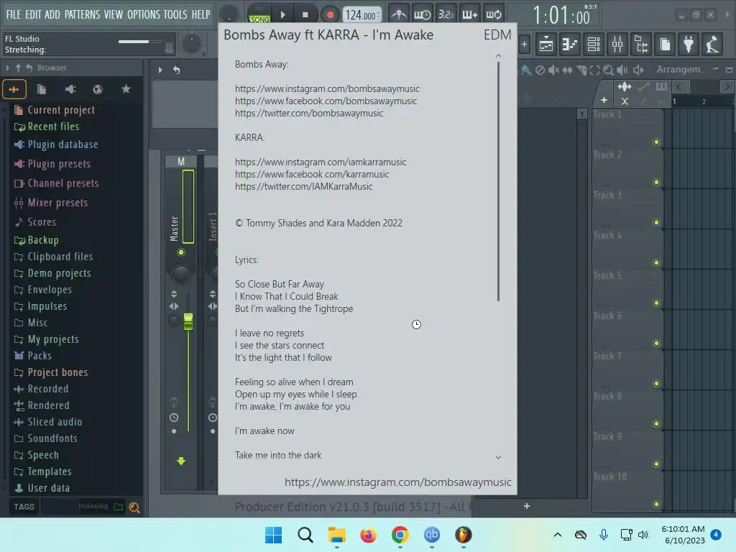Open File Explorer from the taskbar

pyautogui.click(x=336, y=535)
